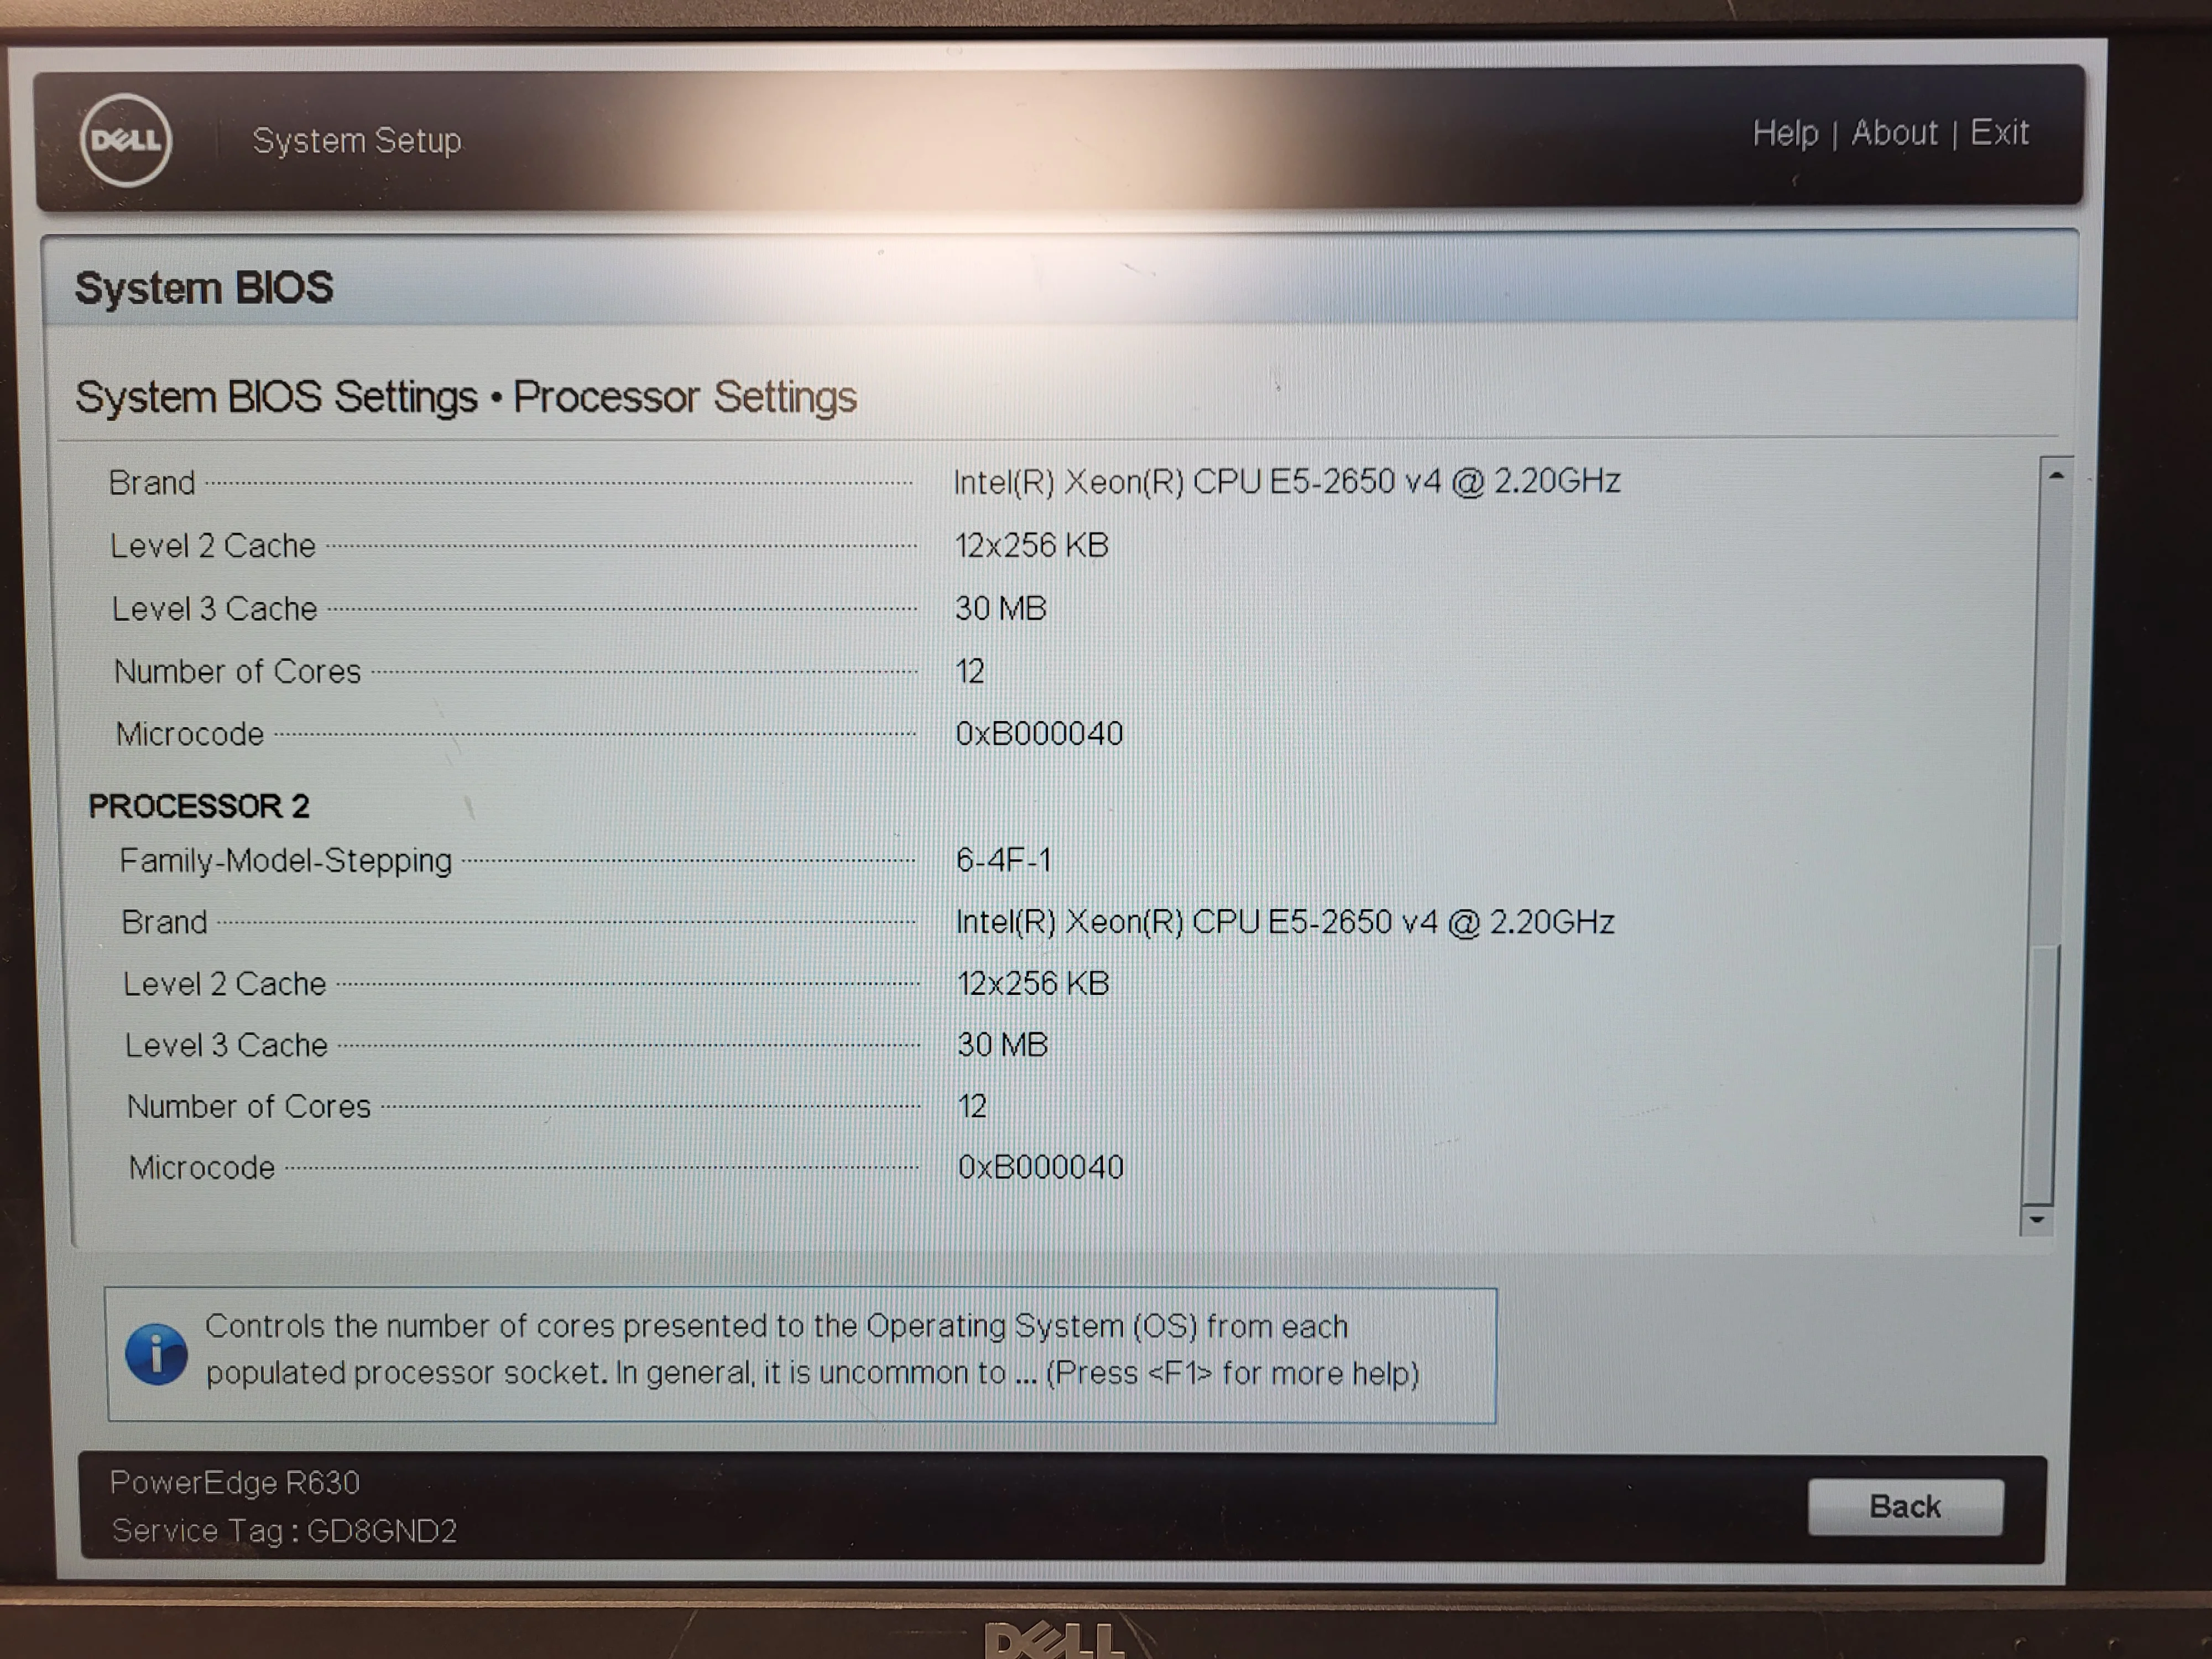The height and width of the screenshot is (1659, 2212).
Task: Click the Dell logo in the header
Action: [126, 140]
